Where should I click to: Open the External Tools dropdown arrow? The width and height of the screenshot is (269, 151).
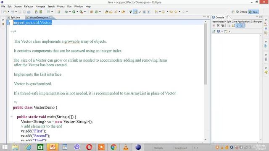pyautogui.click(x=85, y=12)
